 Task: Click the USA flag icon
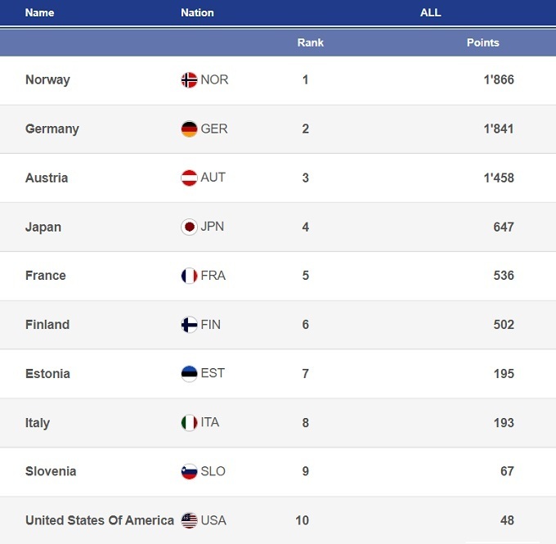click(189, 520)
